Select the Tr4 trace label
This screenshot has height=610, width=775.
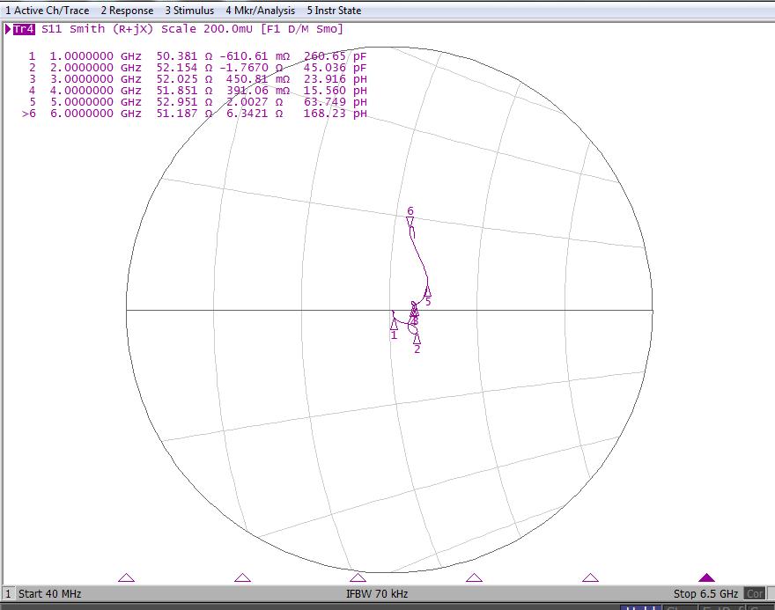(23, 29)
